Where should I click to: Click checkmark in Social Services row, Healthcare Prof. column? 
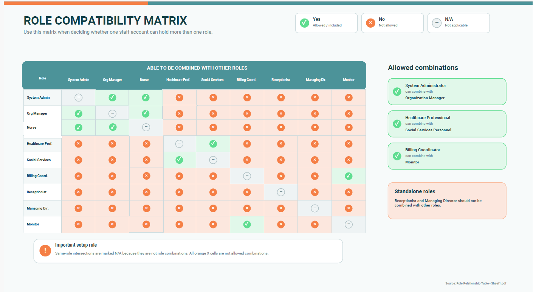(179, 160)
